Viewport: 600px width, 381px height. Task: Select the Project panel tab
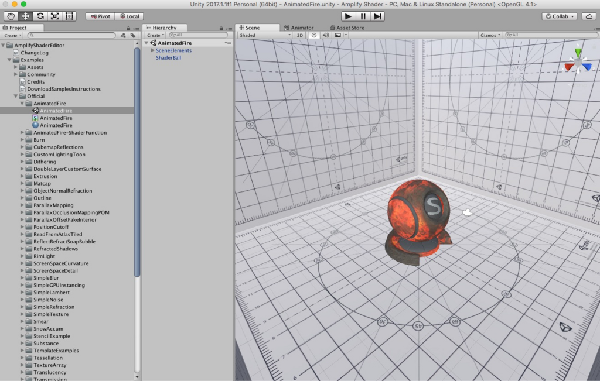[x=22, y=28]
